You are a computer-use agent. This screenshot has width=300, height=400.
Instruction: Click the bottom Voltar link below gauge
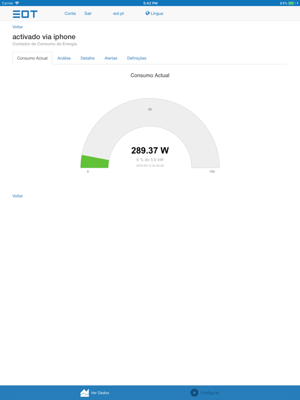tap(18, 196)
